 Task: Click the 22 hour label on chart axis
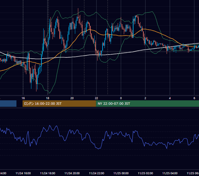pyautogui.click(x=97, y=98)
